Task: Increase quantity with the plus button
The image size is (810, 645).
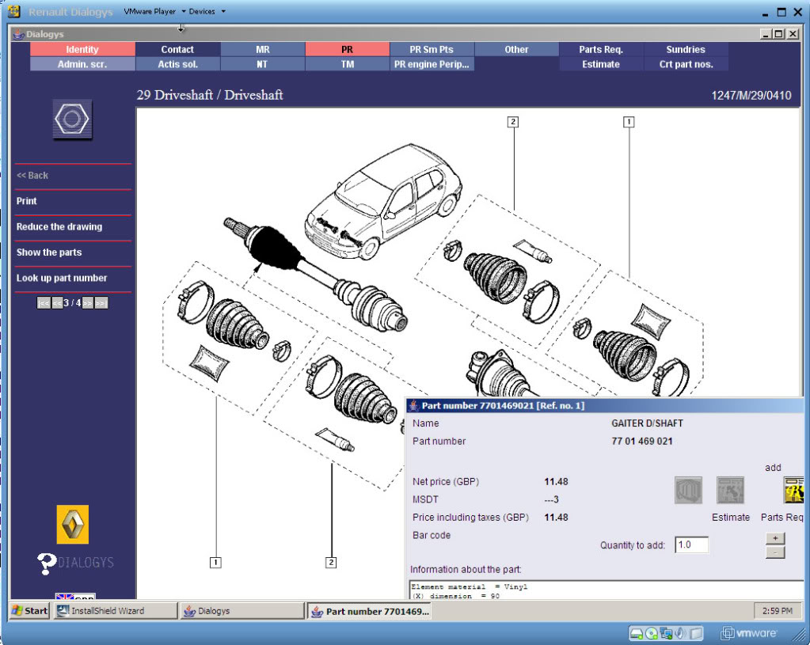Action: (x=775, y=539)
